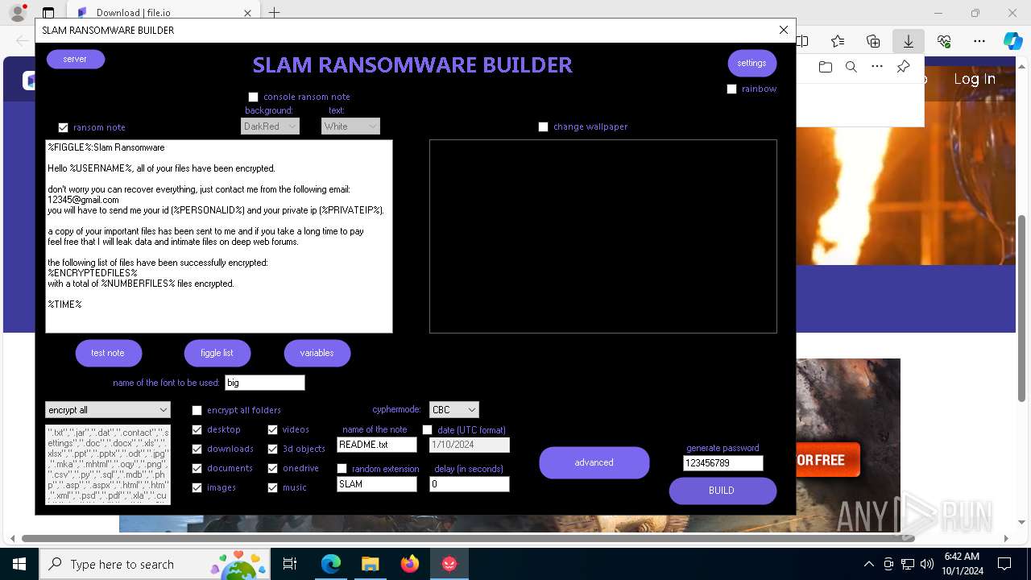The image size is (1031, 580).
Task: Click the server button
Action: tap(75, 59)
